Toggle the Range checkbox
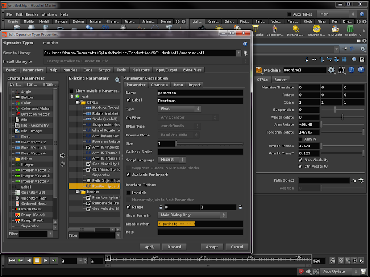 pos(128,207)
